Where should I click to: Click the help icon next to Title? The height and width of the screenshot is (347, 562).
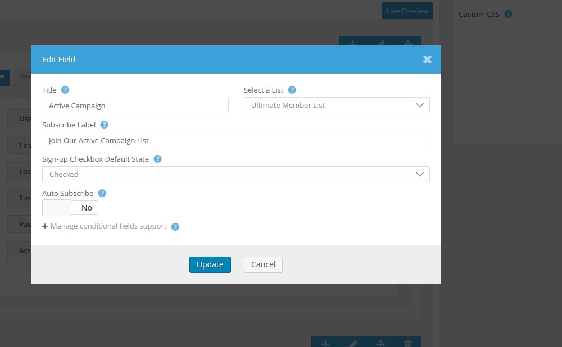65,90
